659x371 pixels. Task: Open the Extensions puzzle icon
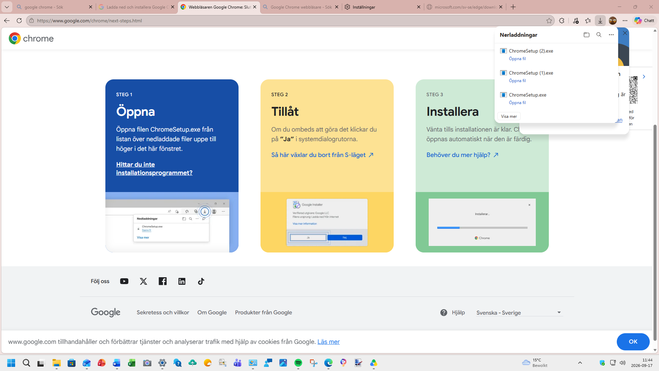point(562,21)
